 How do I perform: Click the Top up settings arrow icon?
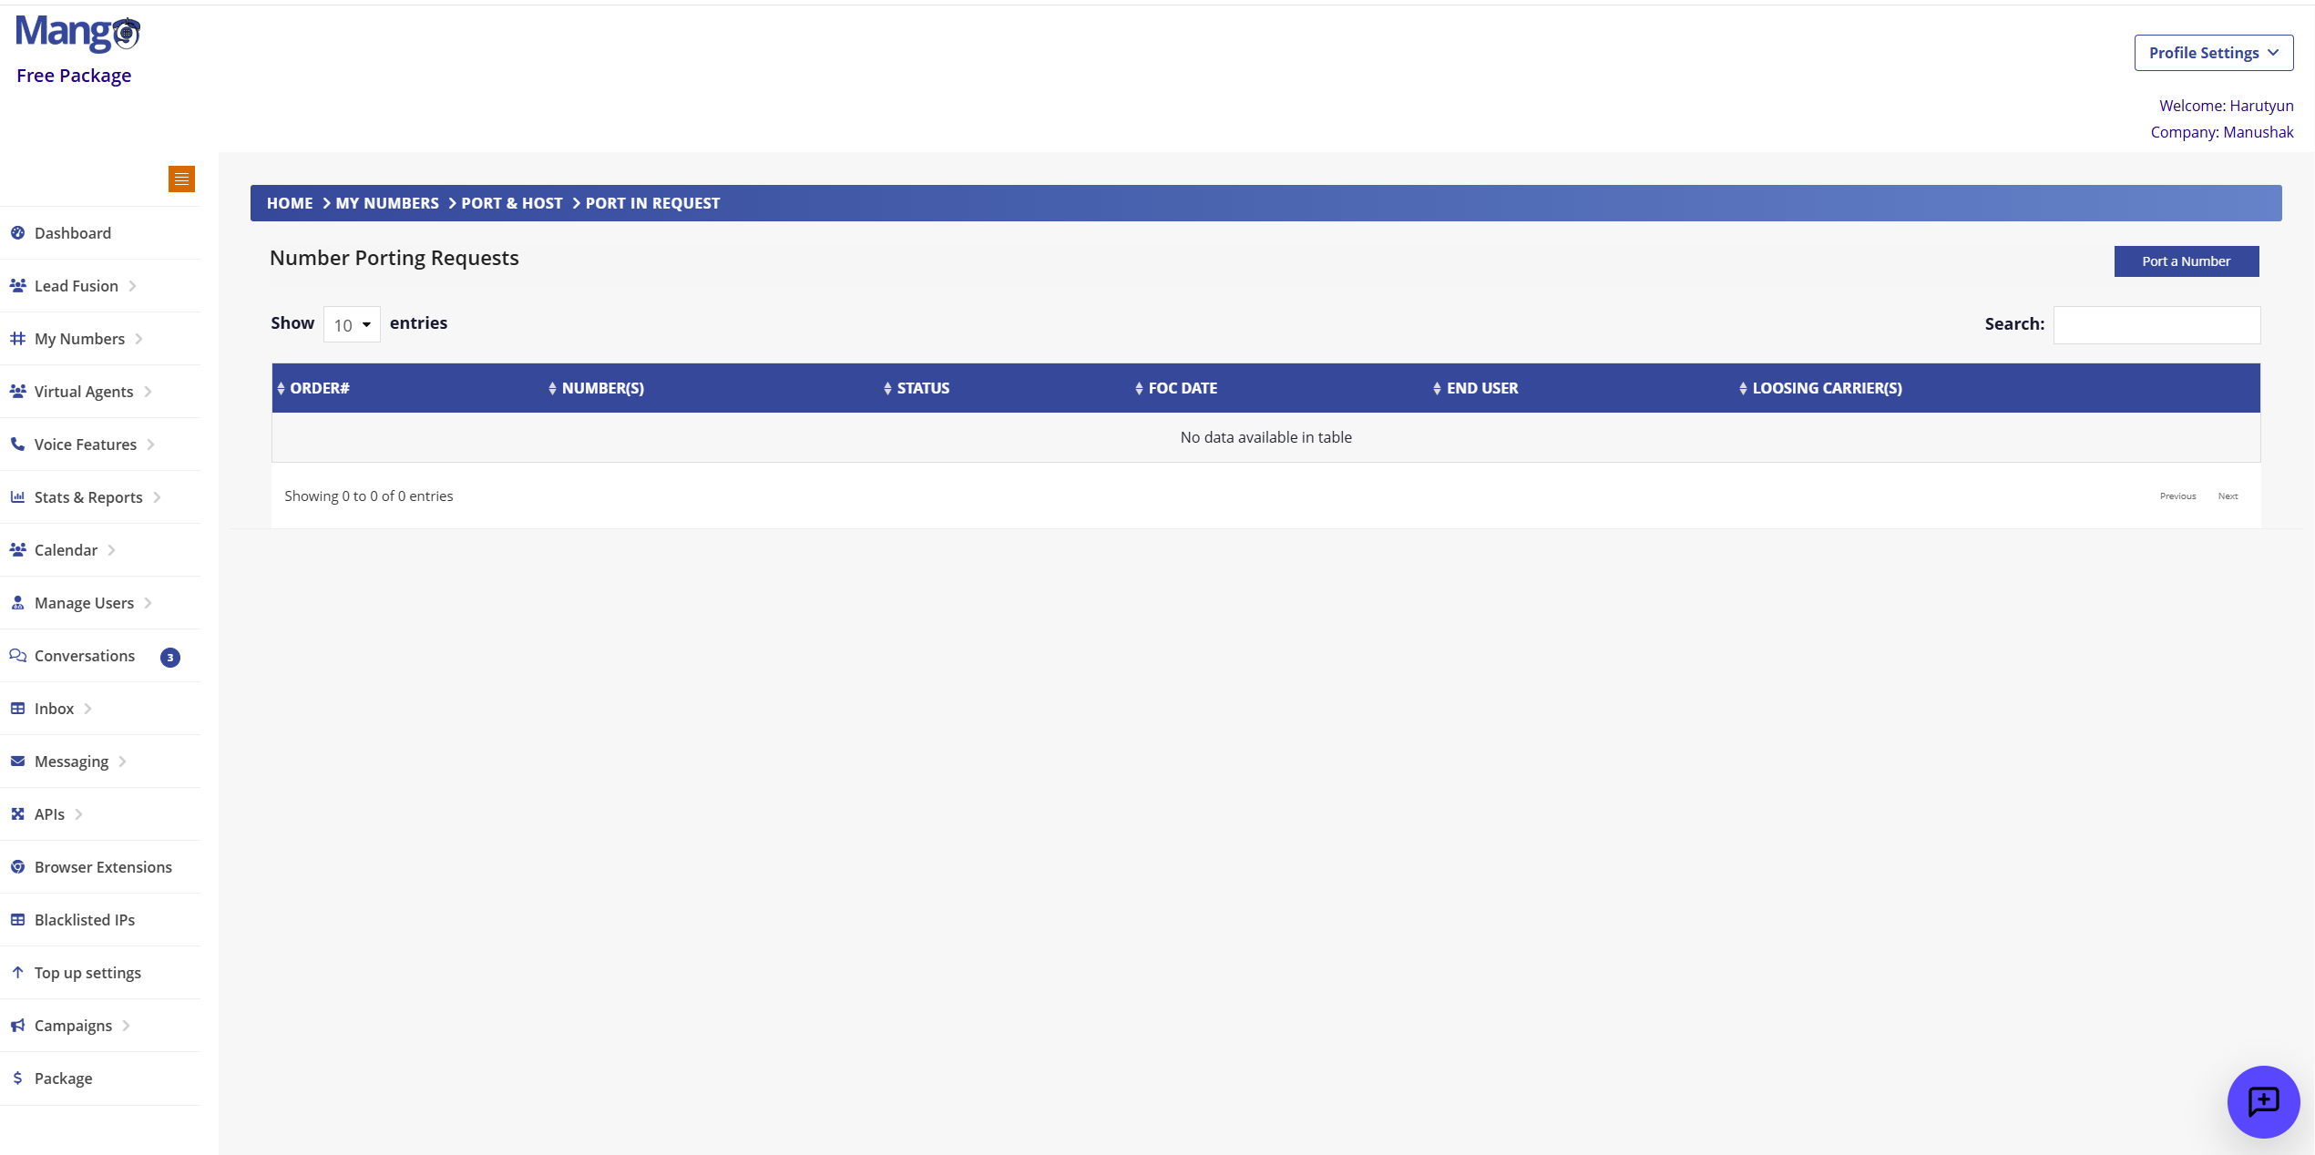(17, 973)
